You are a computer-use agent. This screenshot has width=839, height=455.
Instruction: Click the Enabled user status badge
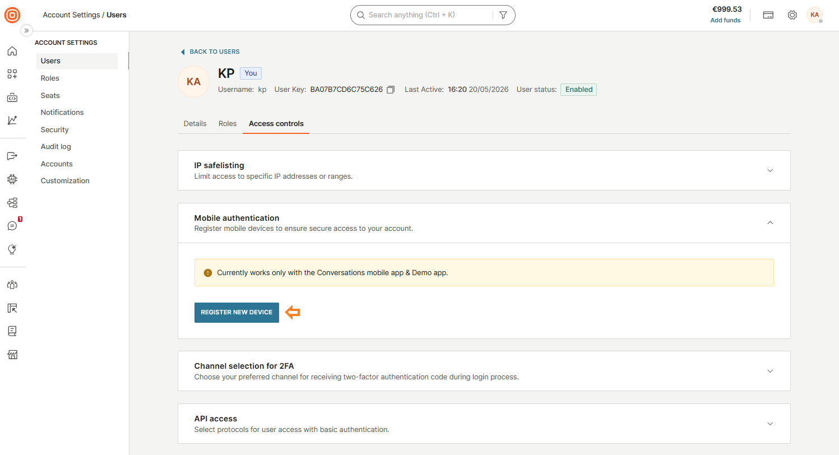coord(578,90)
